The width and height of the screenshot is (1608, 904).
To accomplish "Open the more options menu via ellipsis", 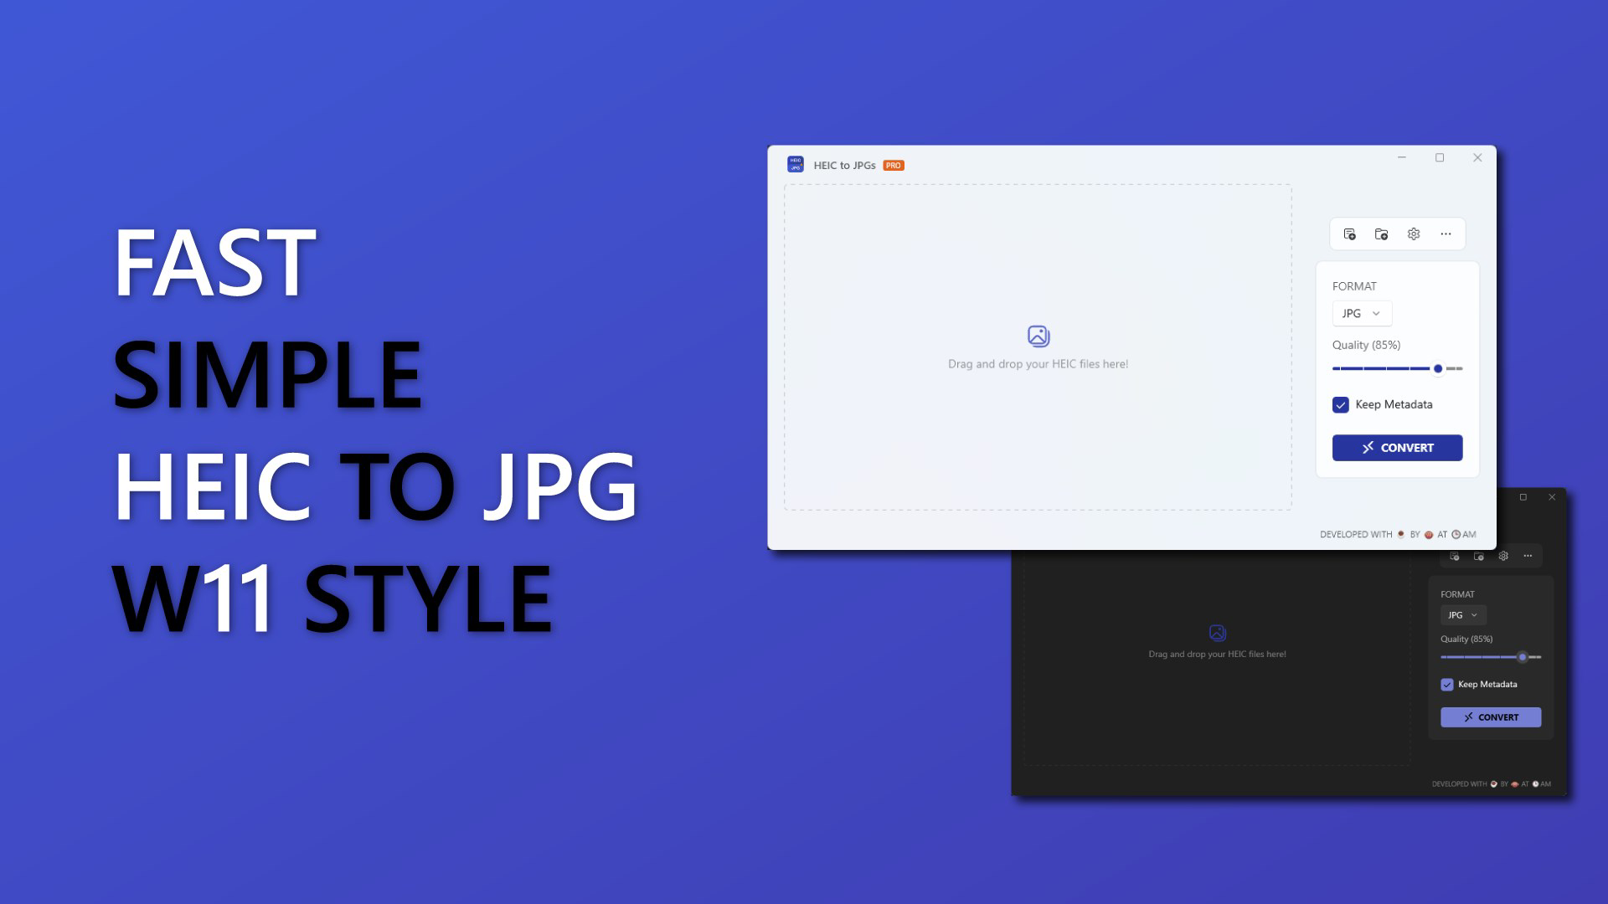I will (1446, 234).
